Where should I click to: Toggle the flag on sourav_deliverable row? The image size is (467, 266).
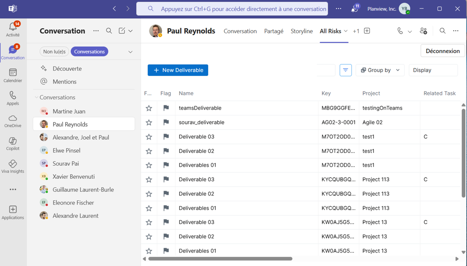166,122
